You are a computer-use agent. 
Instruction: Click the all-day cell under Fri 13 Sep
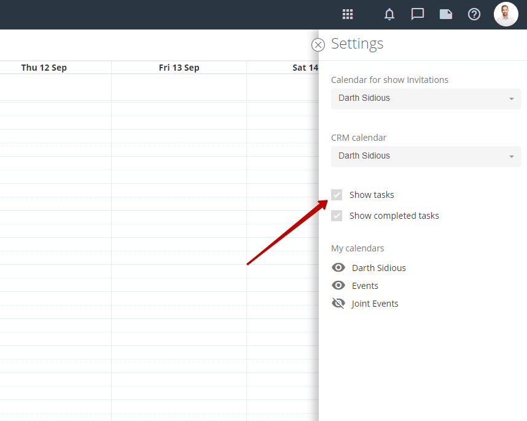pyautogui.click(x=179, y=87)
